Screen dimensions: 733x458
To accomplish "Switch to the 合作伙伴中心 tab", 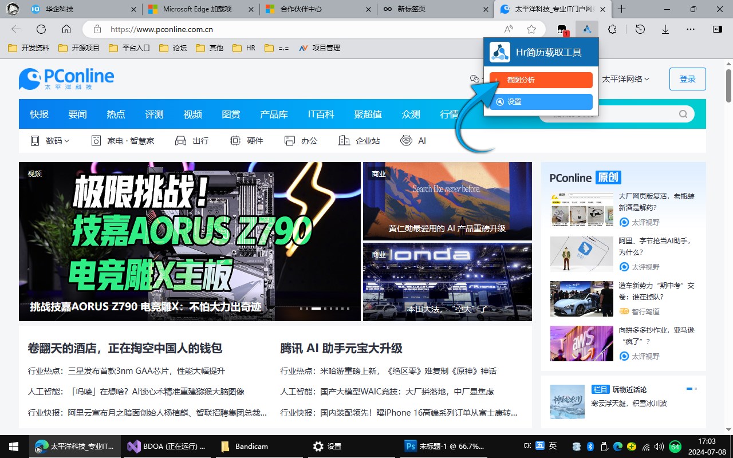I will coord(319,9).
